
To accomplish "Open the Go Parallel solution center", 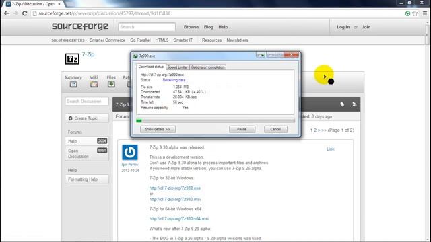I will (x=140, y=40).
